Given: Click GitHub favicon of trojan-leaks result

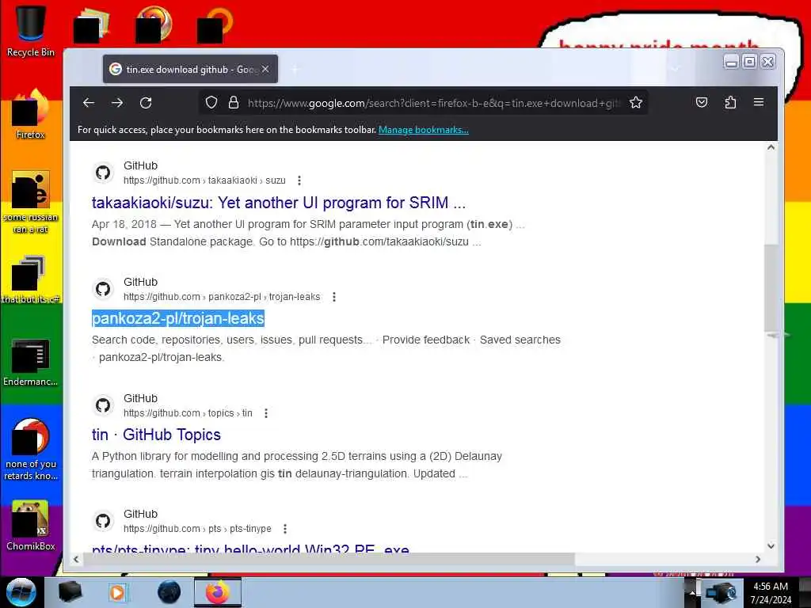Looking at the screenshot, I should pyautogui.click(x=103, y=289).
